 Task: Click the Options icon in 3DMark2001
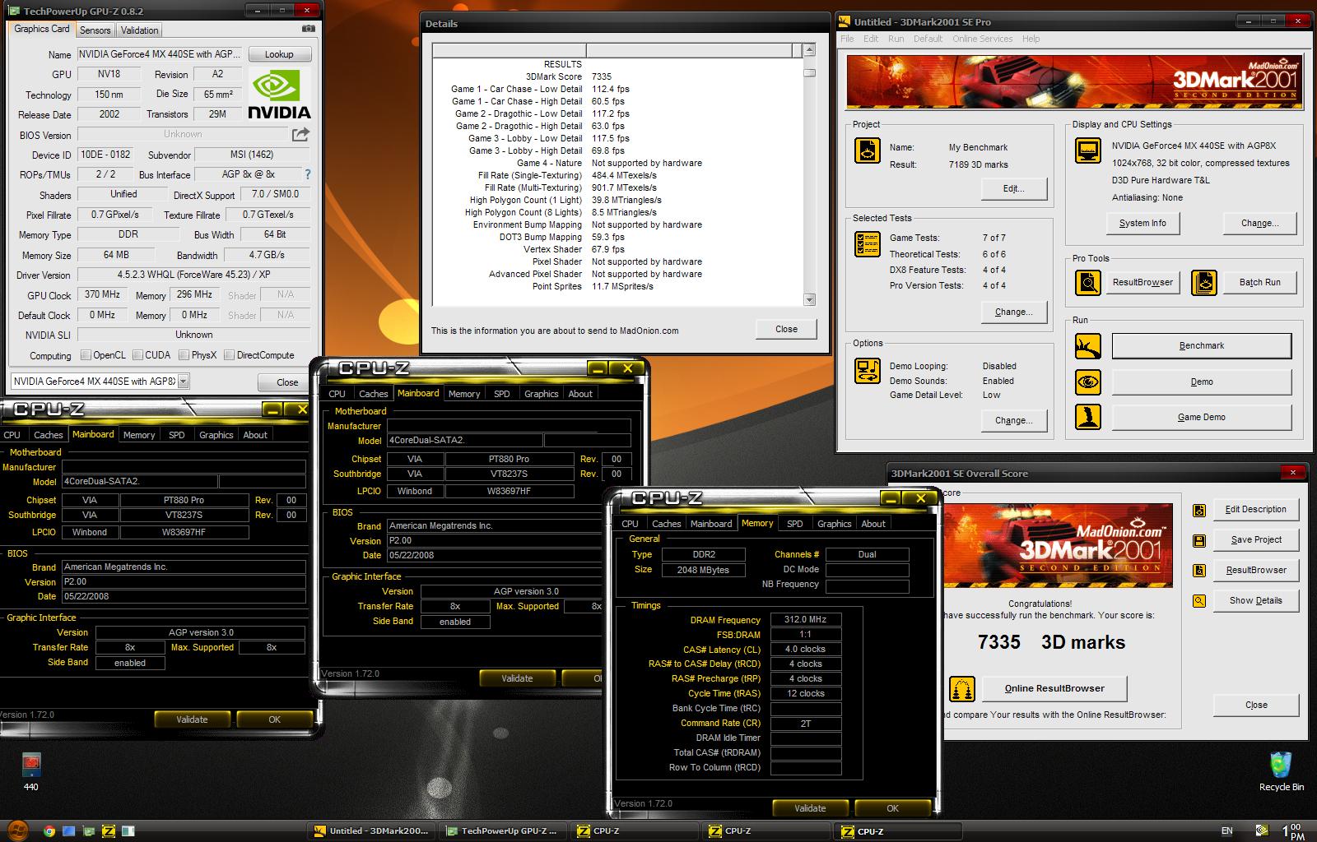coord(868,371)
